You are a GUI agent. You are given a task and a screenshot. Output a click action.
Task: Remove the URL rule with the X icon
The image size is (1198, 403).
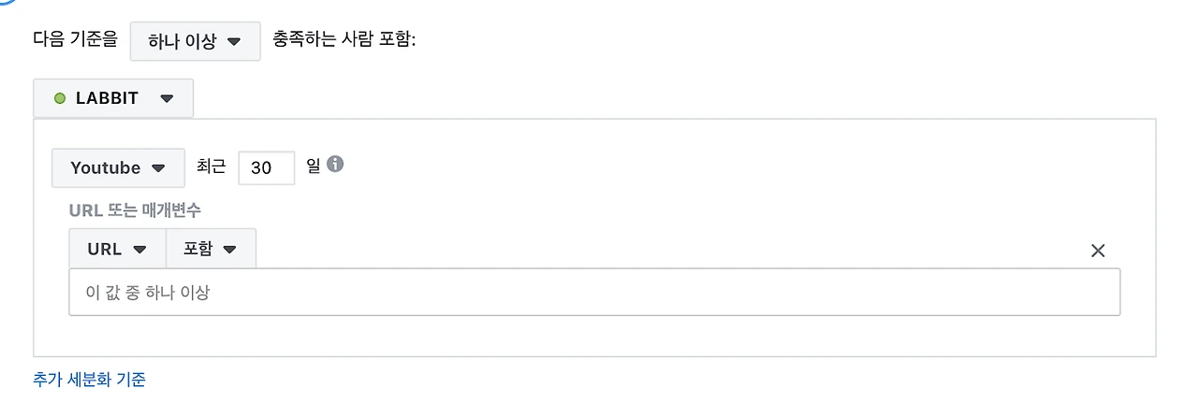(x=1098, y=251)
